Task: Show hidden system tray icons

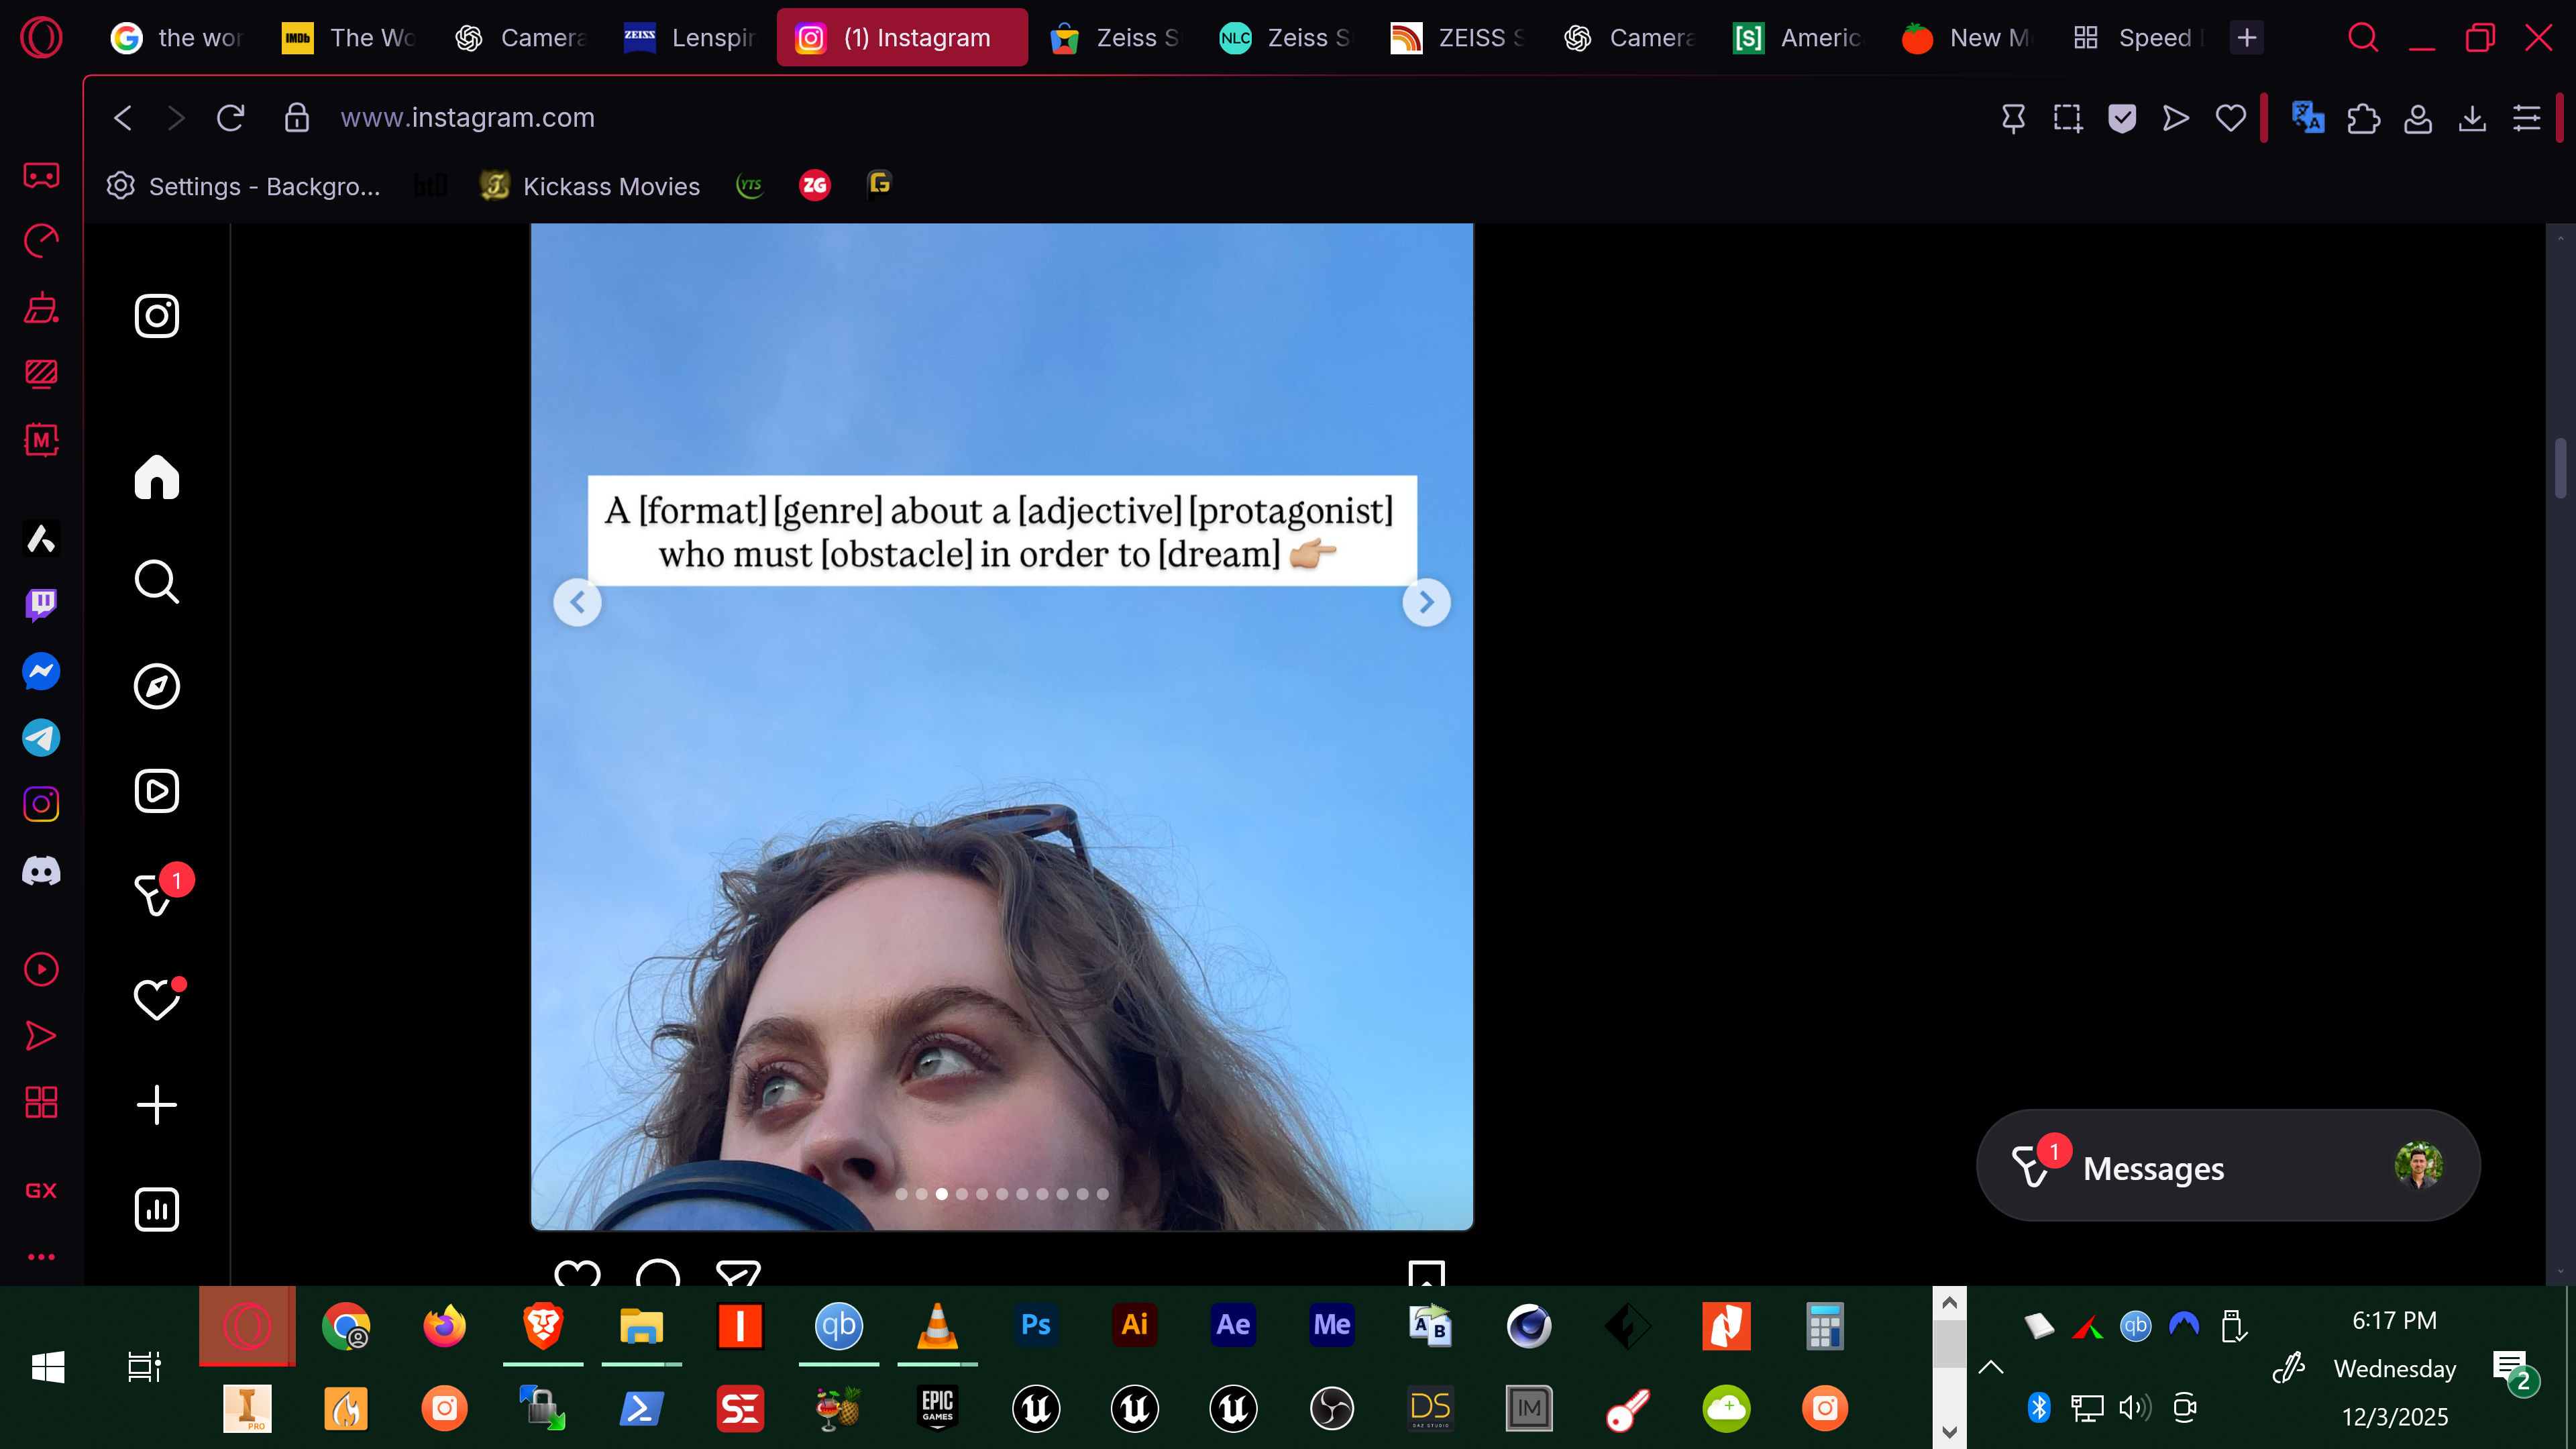Action: tap(1991, 1367)
